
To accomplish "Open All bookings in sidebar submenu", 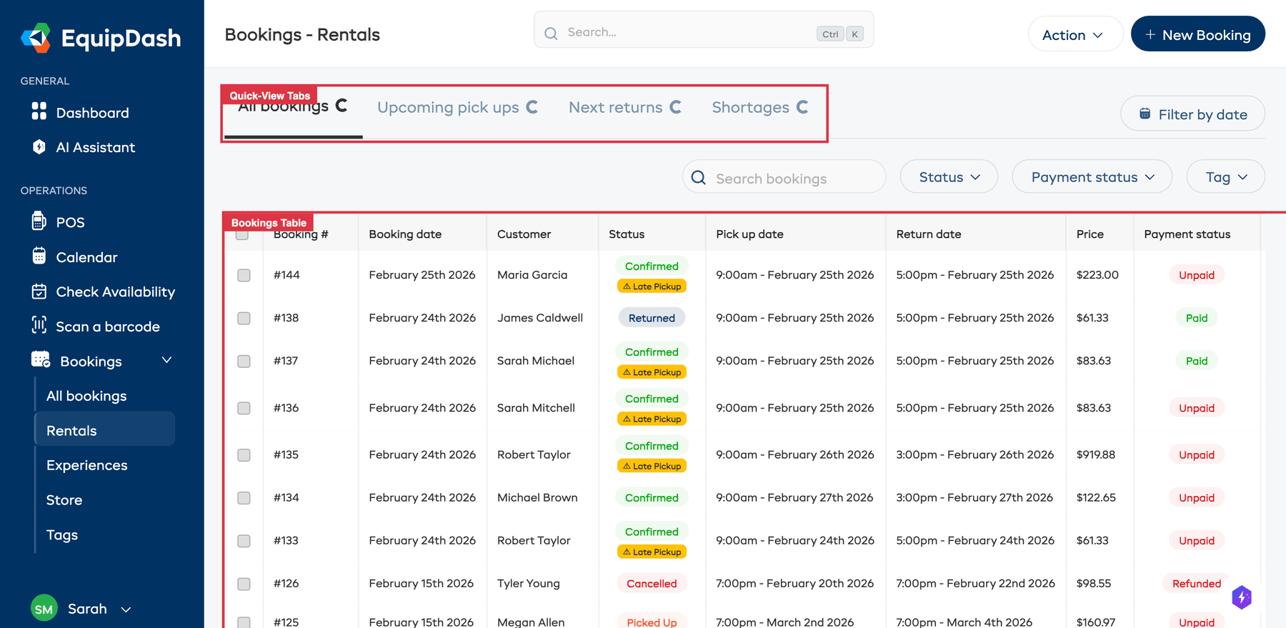I will coord(104,396).
